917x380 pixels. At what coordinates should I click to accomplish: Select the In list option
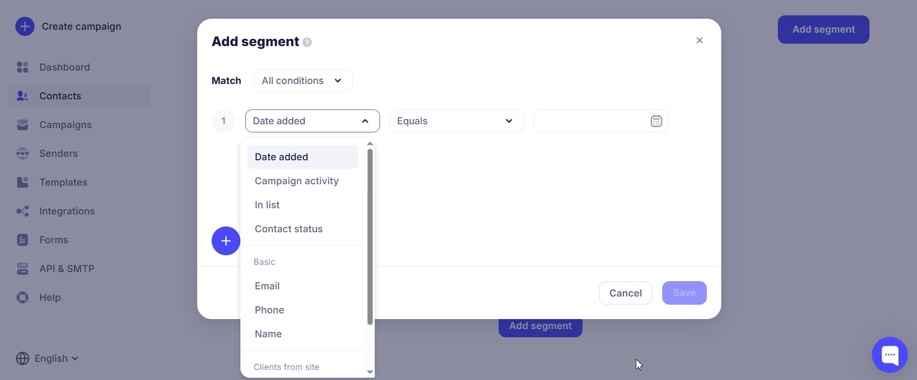(x=267, y=205)
